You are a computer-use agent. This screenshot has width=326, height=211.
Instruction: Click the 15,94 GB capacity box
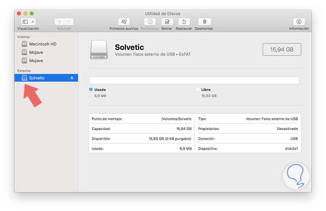[282, 49]
